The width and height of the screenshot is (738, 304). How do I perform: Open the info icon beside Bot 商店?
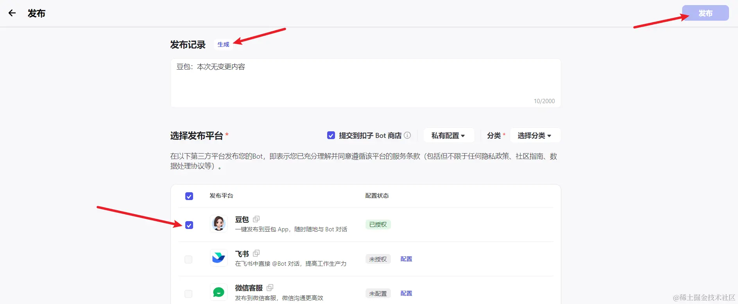click(x=407, y=135)
